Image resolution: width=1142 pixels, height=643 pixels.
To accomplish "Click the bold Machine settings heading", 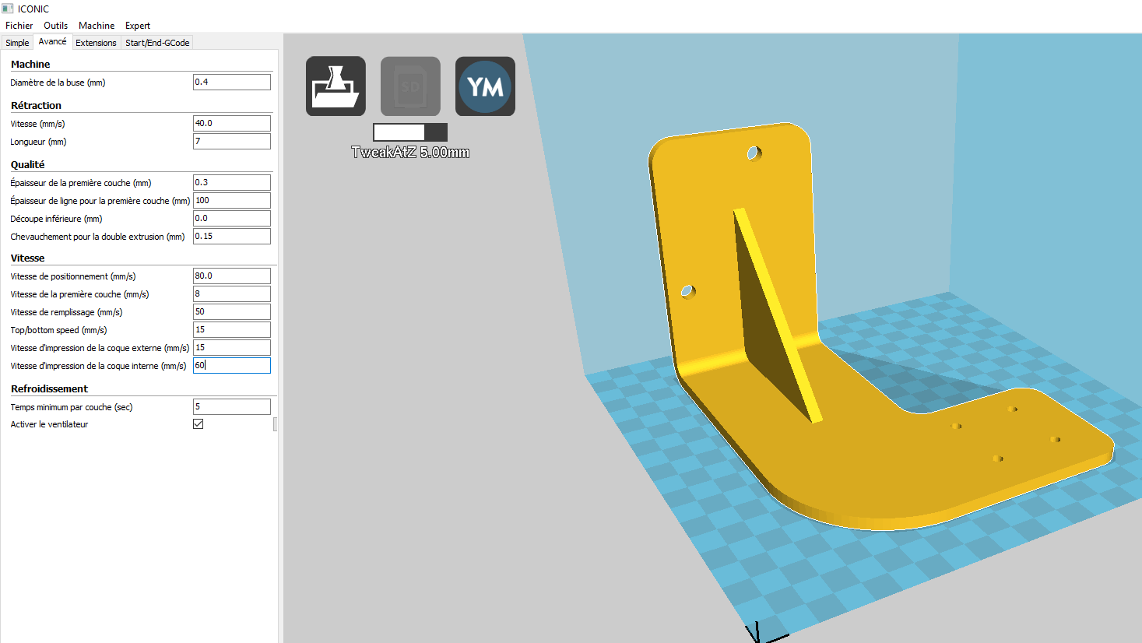I will (30, 64).
